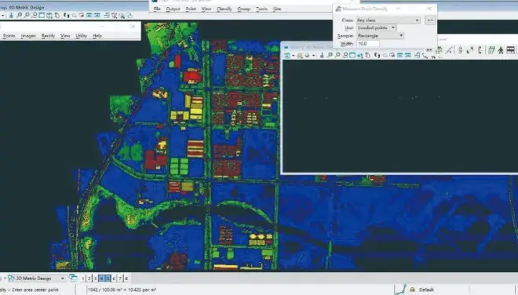
Task: Open the Class dropdown showing Any class
Action: [x=388, y=20]
